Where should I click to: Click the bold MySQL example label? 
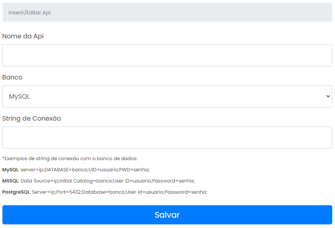click(x=10, y=170)
